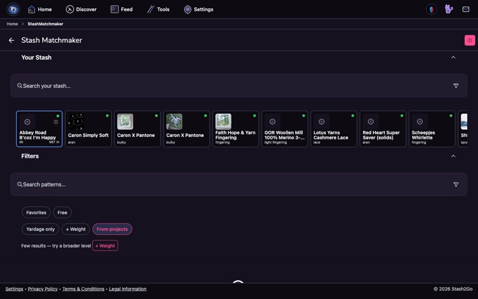Viewport: 478px width, 299px height.
Task: Open the Discover section
Action: (81, 10)
